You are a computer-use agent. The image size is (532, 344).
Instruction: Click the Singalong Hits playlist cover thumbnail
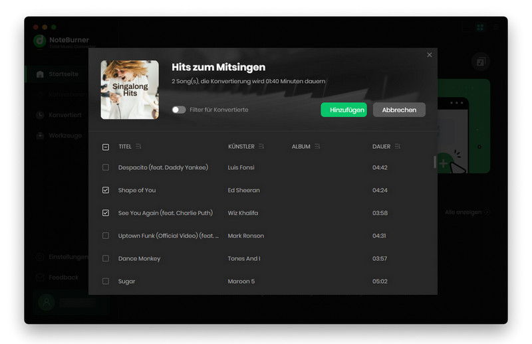point(130,90)
